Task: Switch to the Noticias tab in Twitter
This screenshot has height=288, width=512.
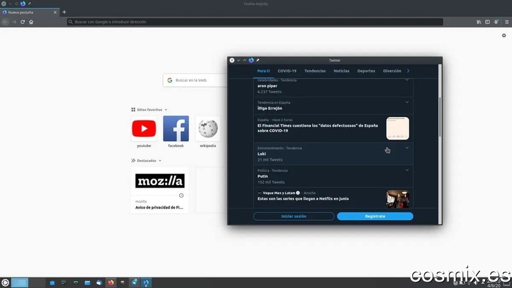Action: click(341, 71)
